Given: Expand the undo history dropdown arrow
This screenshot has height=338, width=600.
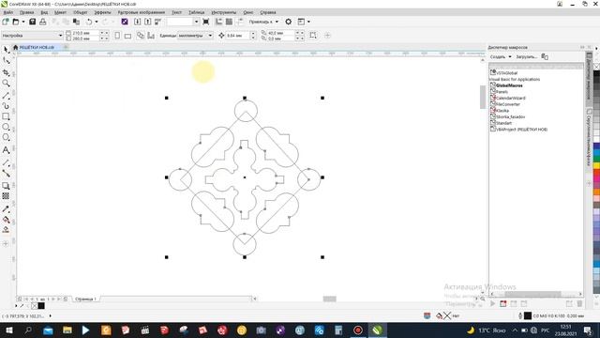Looking at the screenshot, I should [97, 22].
